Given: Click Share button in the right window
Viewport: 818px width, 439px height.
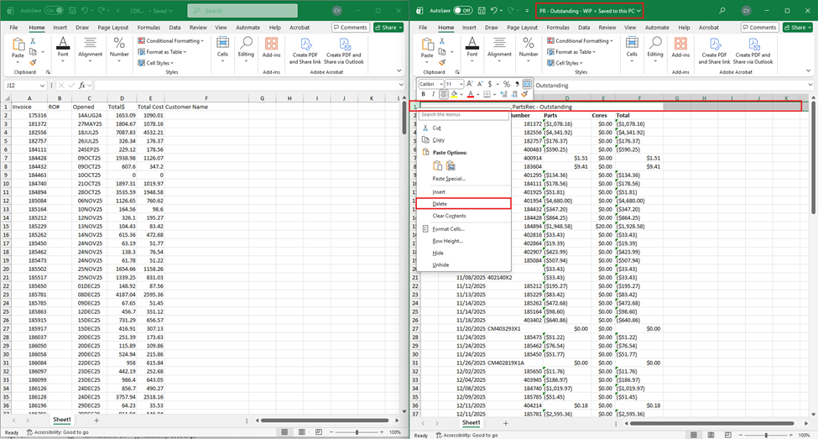Looking at the screenshot, I should (x=798, y=27).
